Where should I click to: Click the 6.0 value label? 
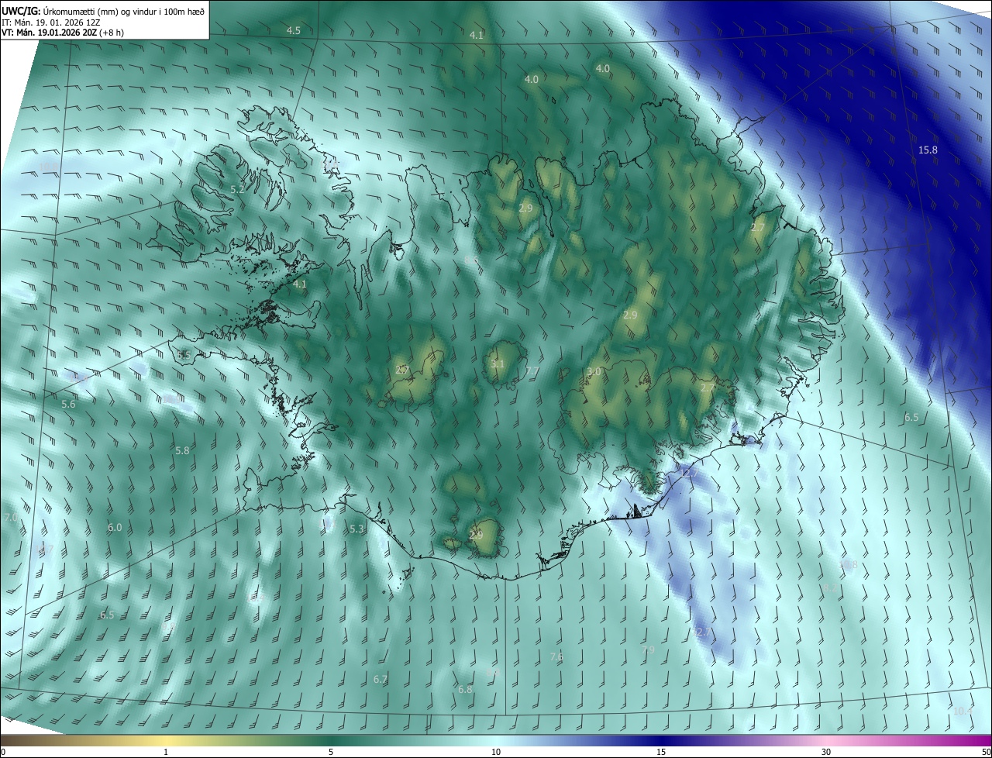coord(115,527)
